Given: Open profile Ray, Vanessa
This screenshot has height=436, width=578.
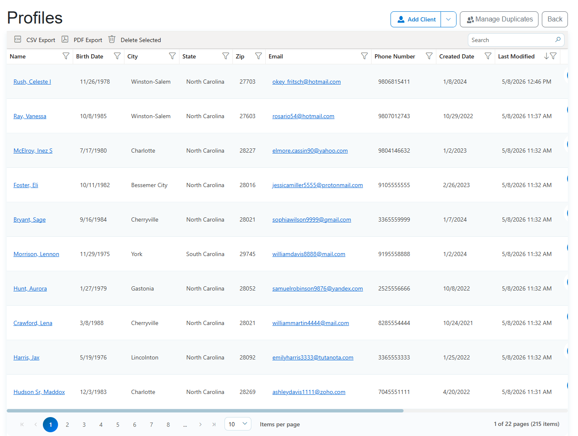Looking at the screenshot, I should (x=30, y=116).
